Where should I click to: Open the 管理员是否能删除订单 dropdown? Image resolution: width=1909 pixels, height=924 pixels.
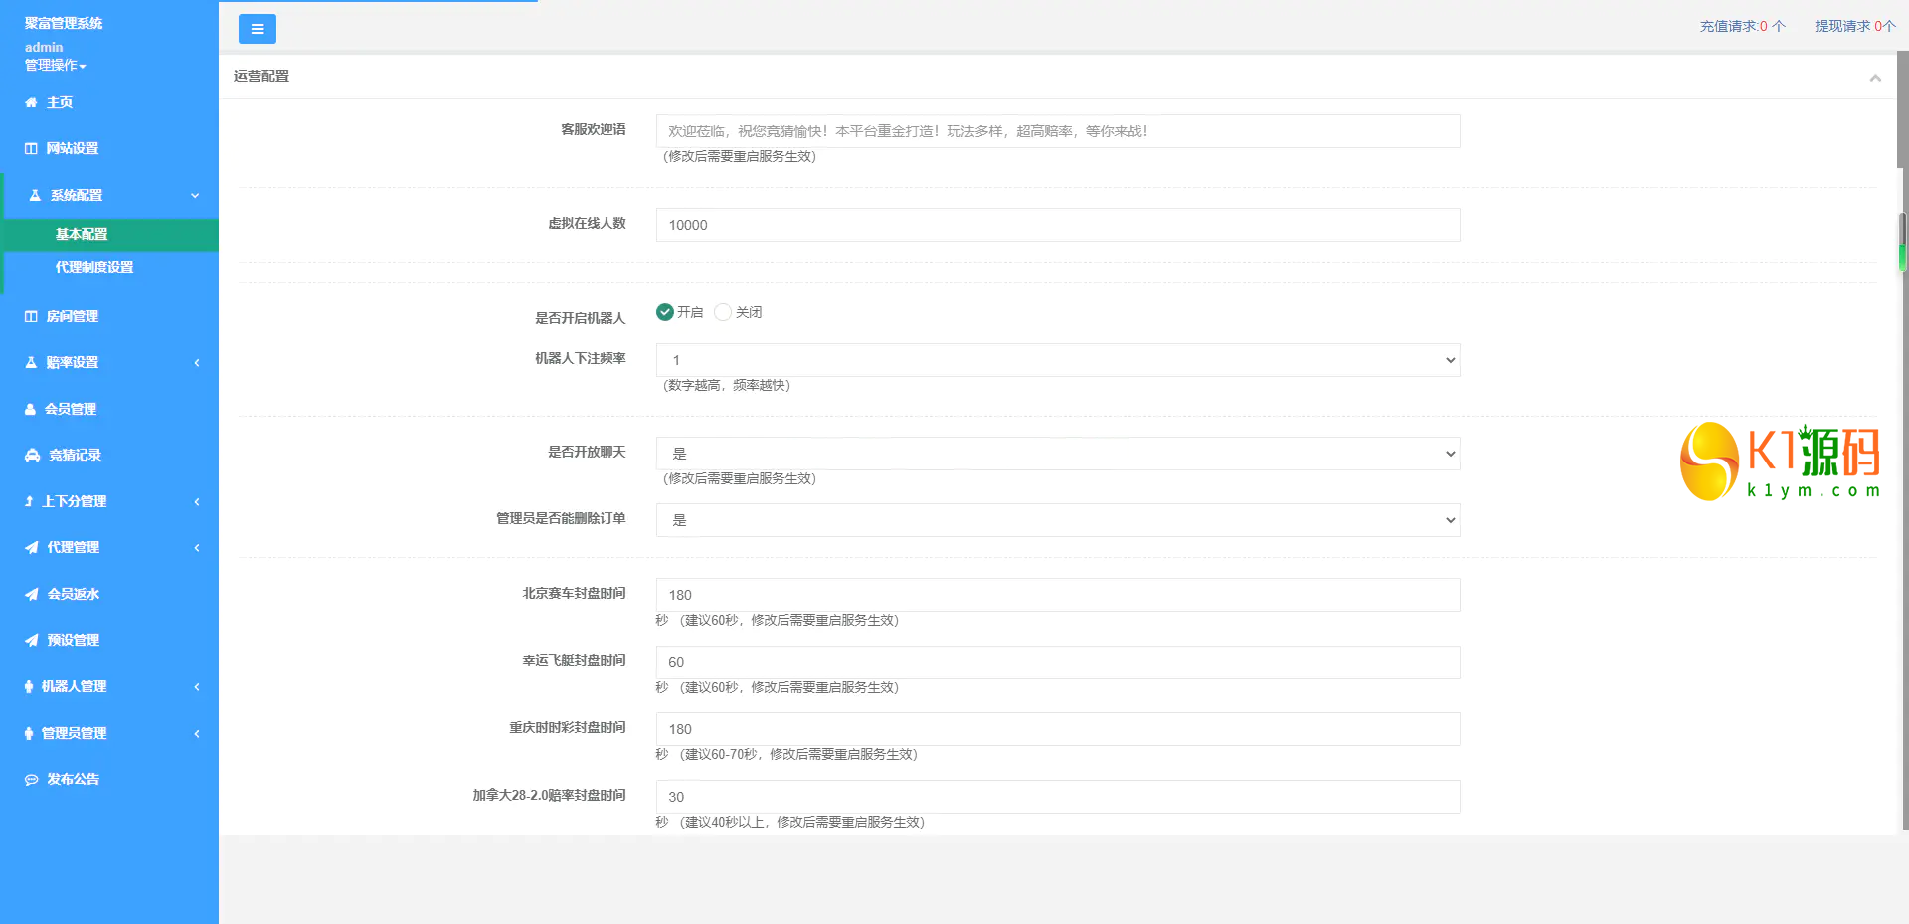pos(1057,520)
